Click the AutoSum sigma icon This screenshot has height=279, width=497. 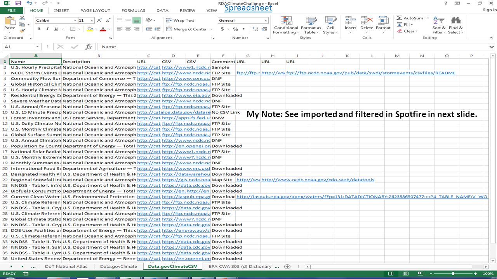(x=400, y=18)
